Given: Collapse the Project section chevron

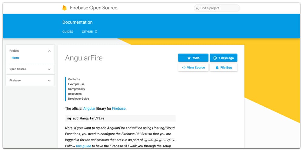Looking at the screenshot, I should point(49,51).
